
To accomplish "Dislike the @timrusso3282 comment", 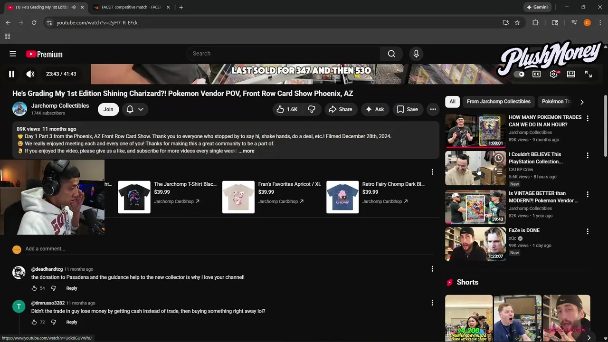I will click(53, 322).
